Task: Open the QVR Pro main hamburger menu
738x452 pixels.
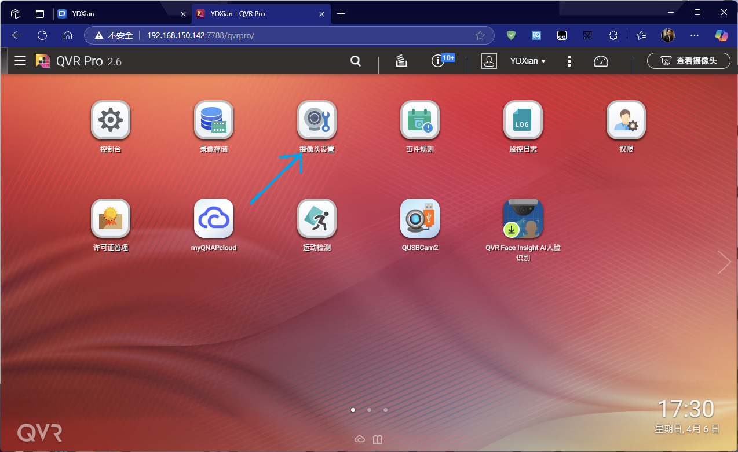Action: click(x=20, y=61)
